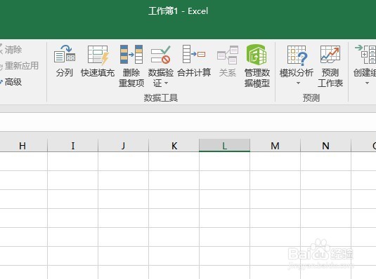This screenshot has height=279, width=376.
Task: Select column I header
Action: click(72, 146)
